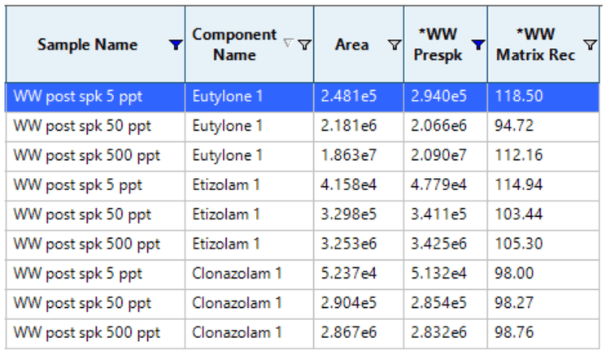Select the *WW Matrix Rec header label
This screenshot has height=355, width=610.
coord(535,45)
